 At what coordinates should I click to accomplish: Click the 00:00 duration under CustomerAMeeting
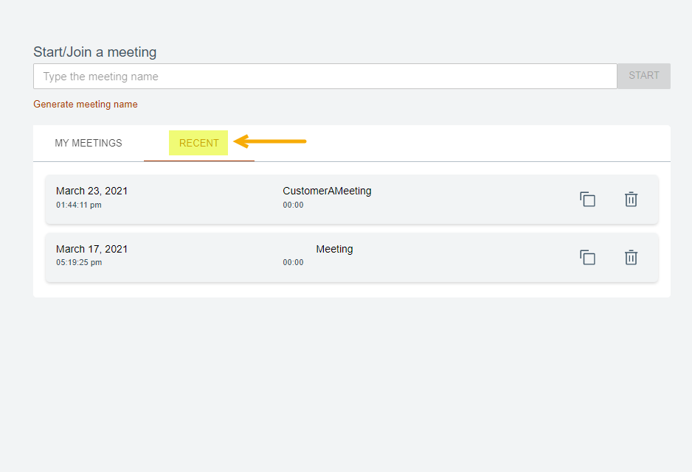click(x=293, y=205)
